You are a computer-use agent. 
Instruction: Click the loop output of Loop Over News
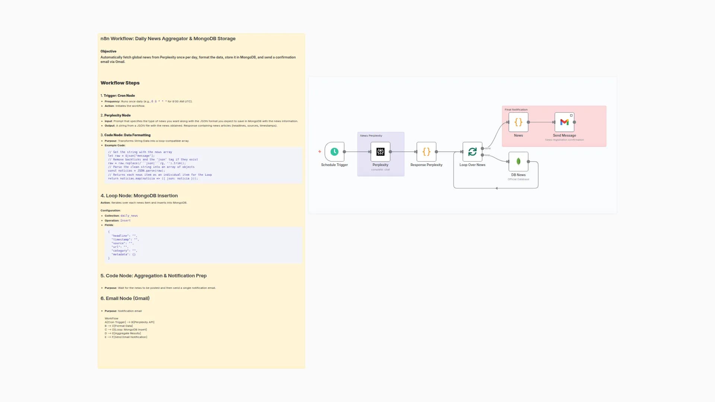[483, 155]
